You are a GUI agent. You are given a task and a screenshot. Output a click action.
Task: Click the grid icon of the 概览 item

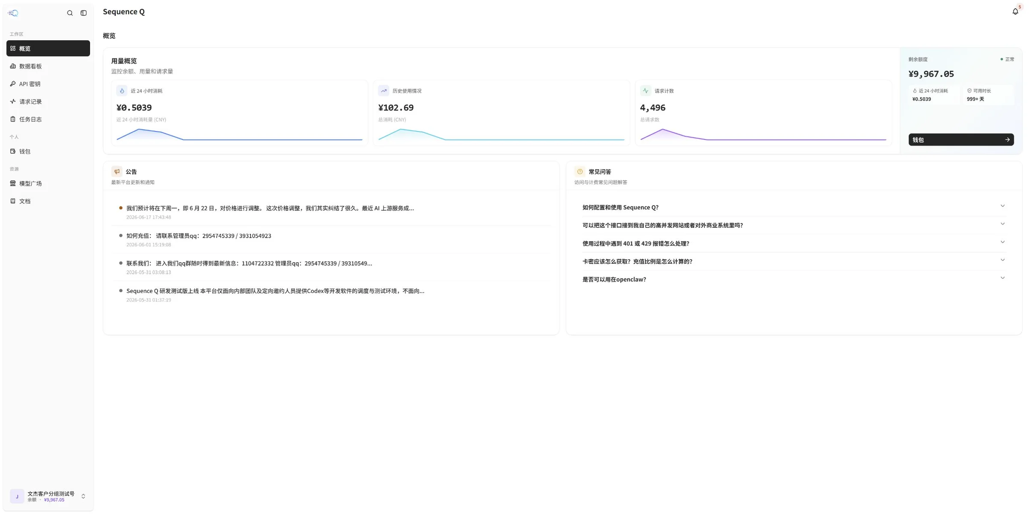pyautogui.click(x=13, y=48)
